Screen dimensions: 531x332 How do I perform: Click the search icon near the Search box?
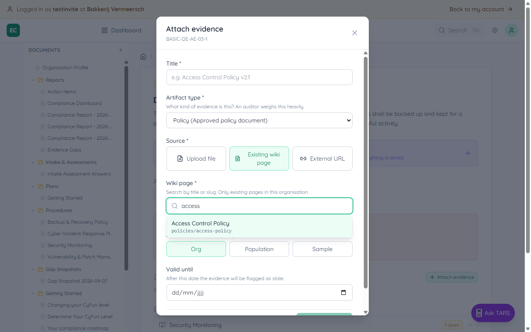point(441,30)
